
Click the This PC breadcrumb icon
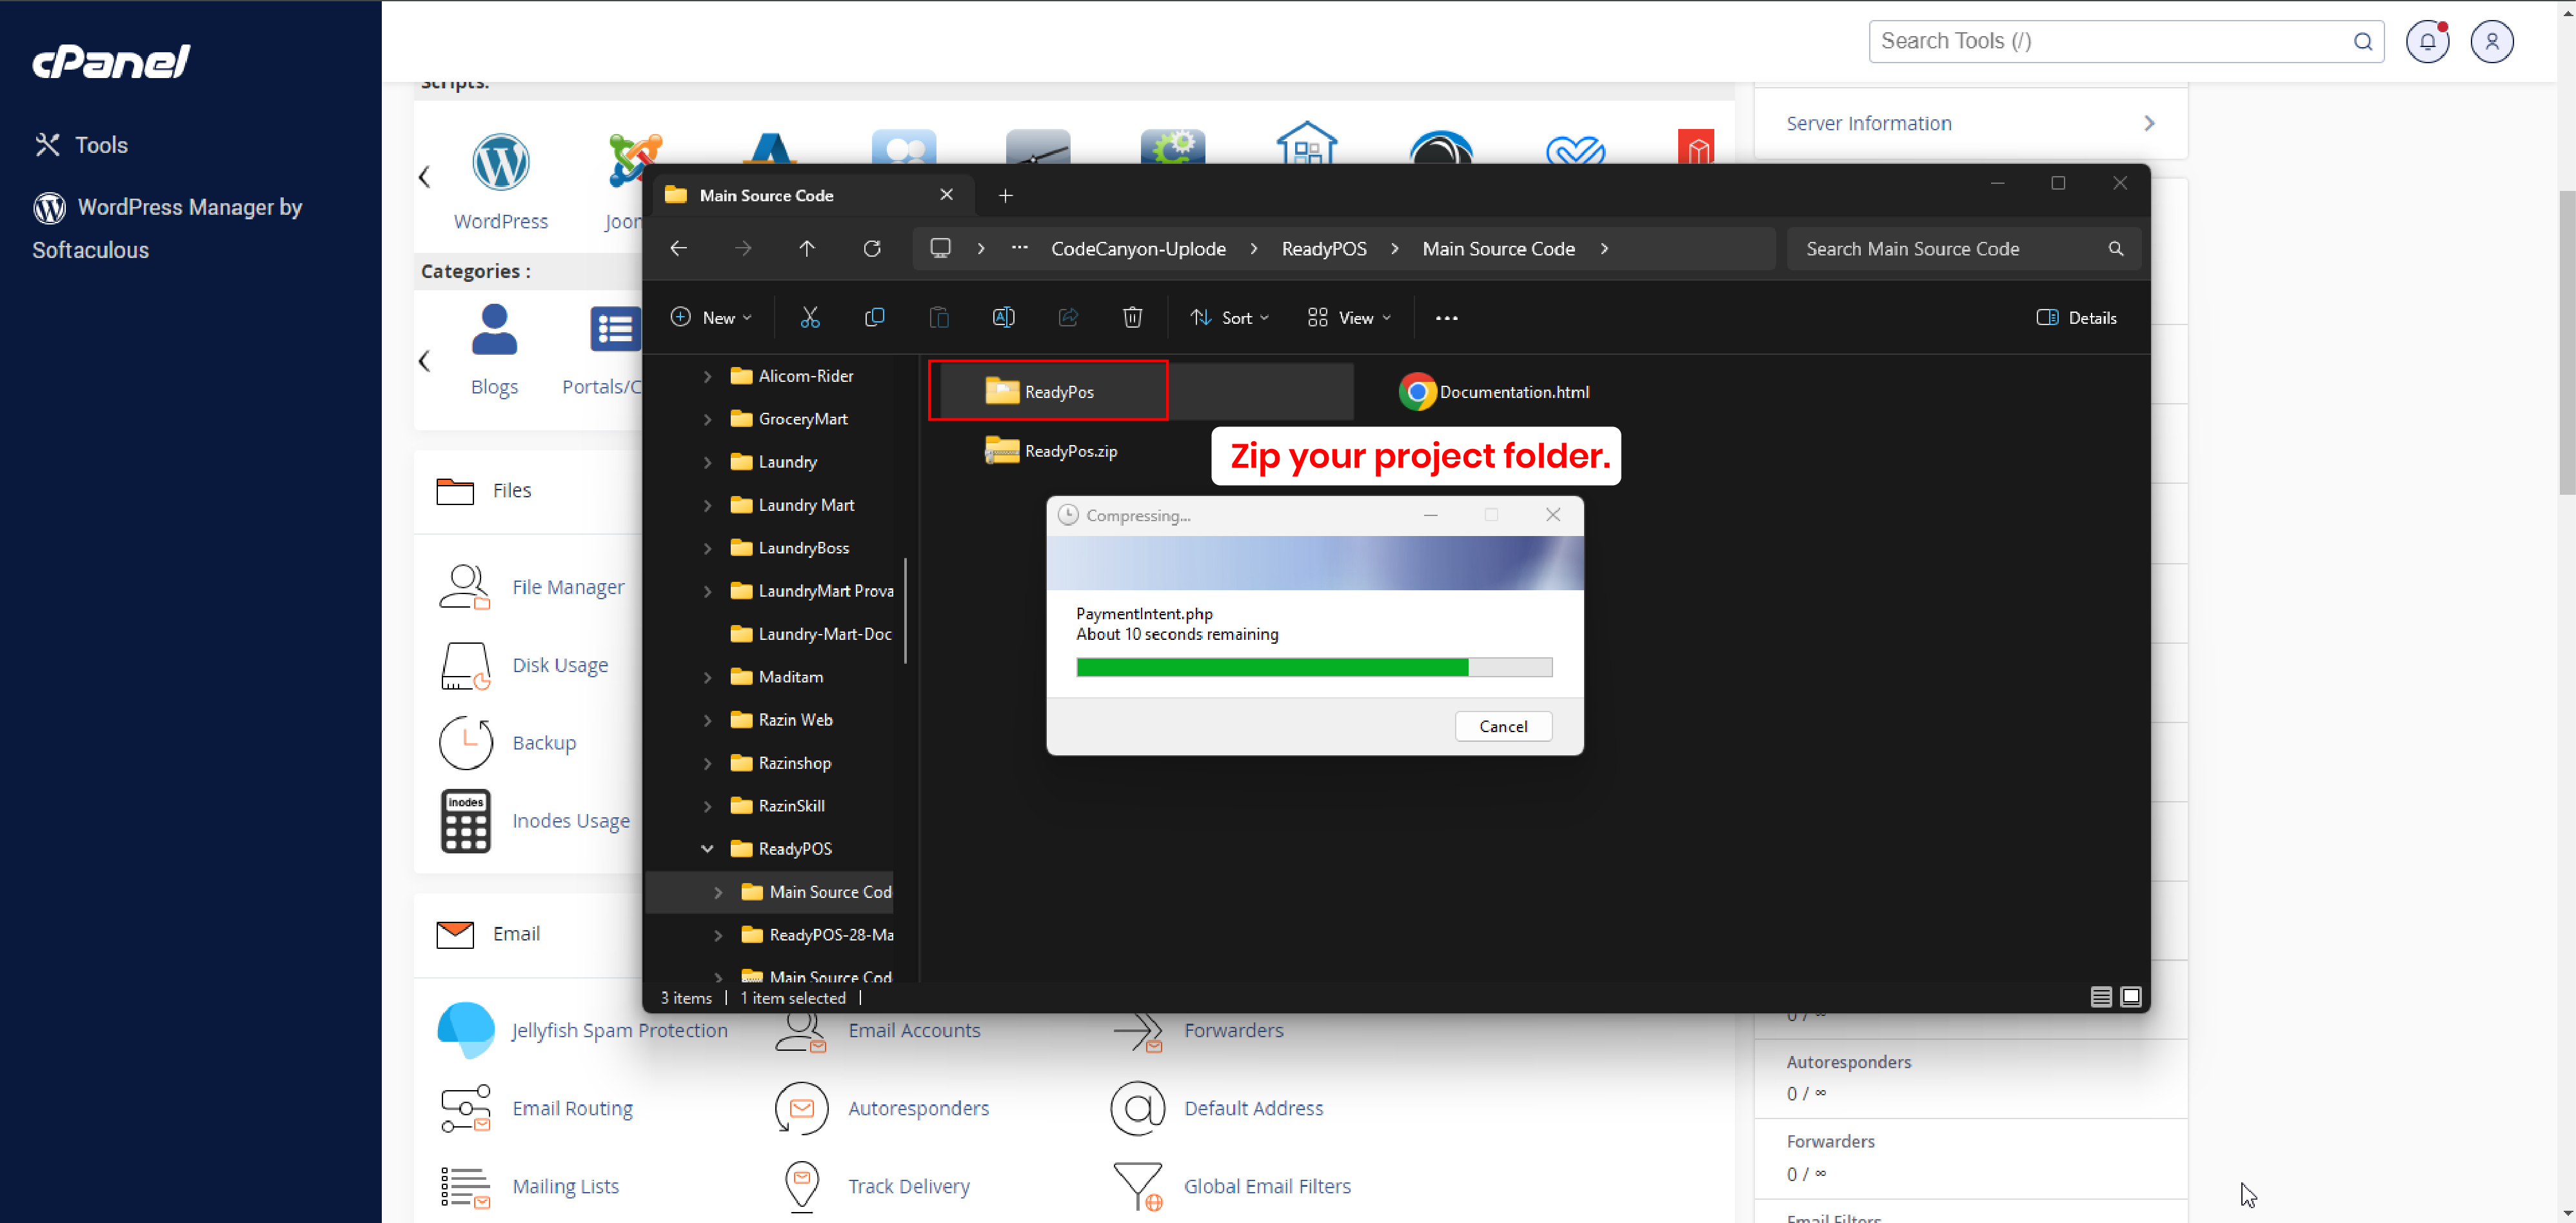940,248
